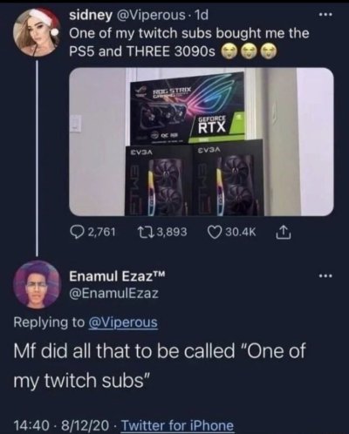
Task: Open the Twitter for iPhone source link
Action: pyautogui.click(x=177, y=425)
